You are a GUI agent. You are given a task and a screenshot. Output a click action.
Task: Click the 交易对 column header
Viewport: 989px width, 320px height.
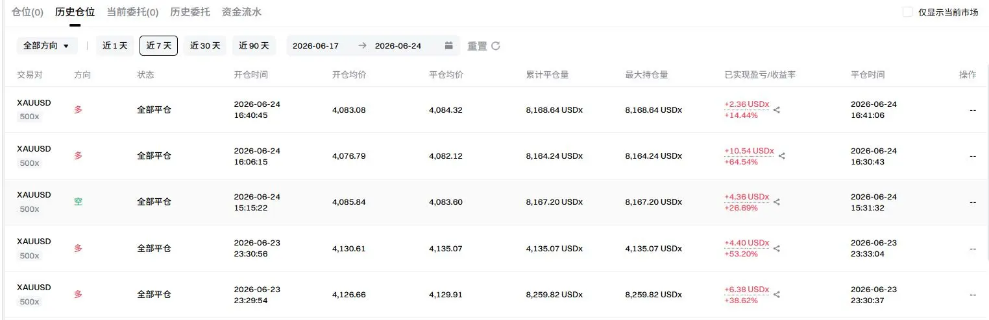point(30,74)
